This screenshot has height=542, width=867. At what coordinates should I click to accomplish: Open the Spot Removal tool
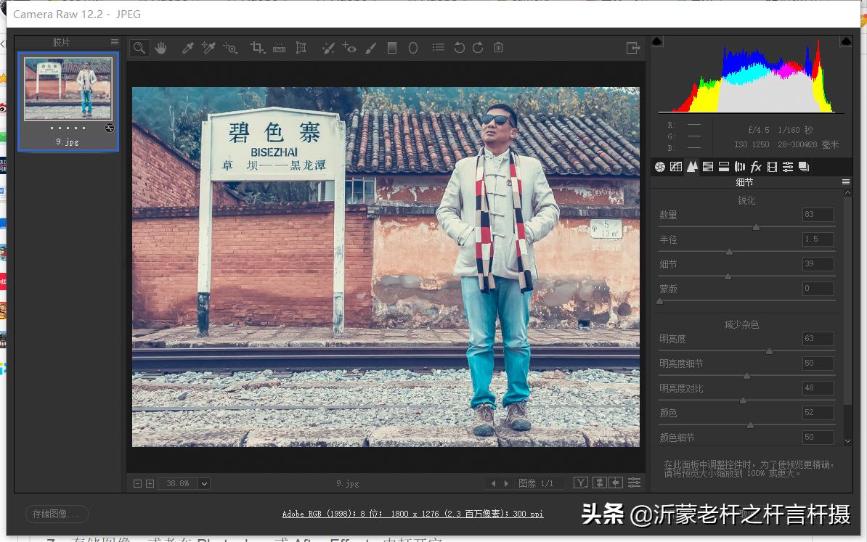(327, 48)
